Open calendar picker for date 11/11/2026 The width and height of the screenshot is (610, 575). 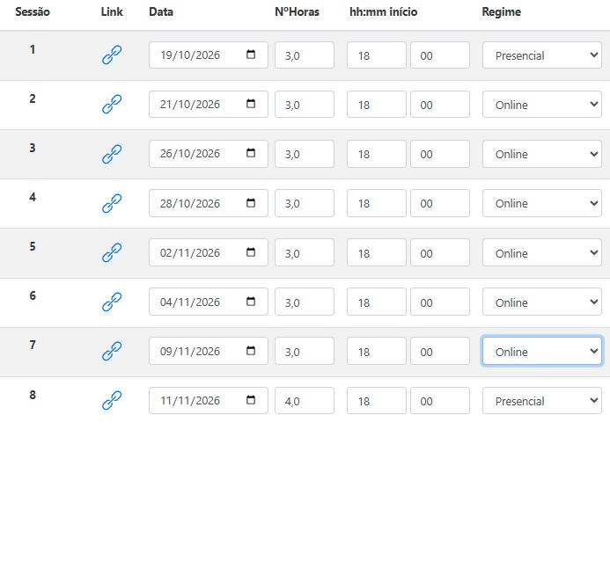(x=251, y=400)
